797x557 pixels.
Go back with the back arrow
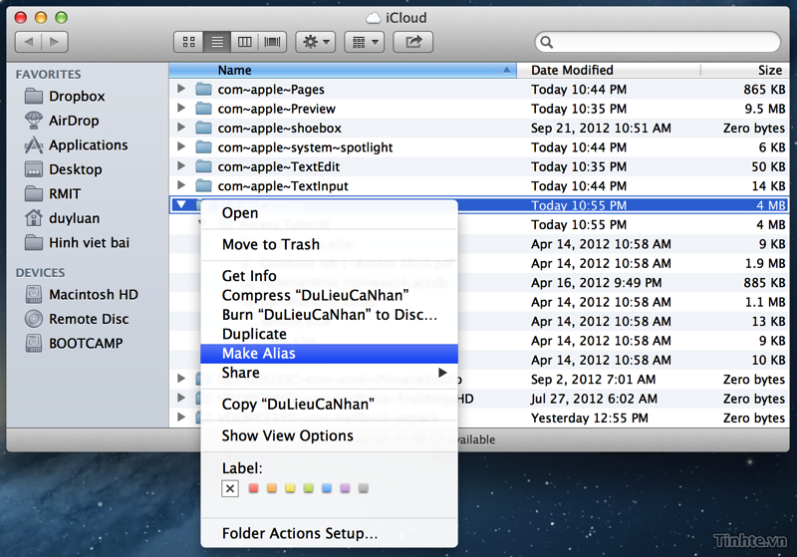[29, 42]
